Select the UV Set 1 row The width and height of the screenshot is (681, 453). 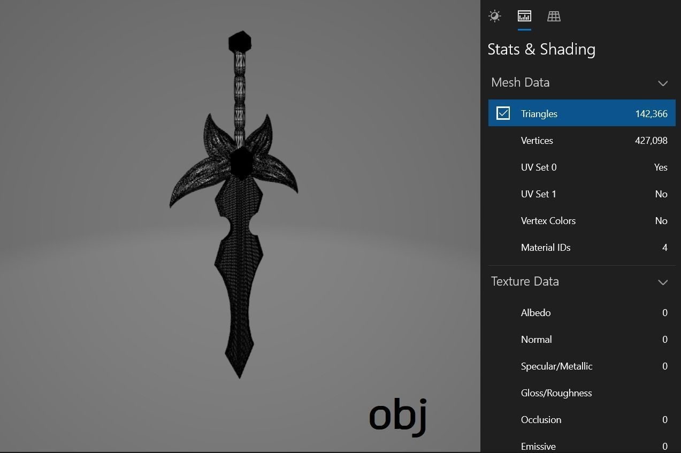(582, 194)
